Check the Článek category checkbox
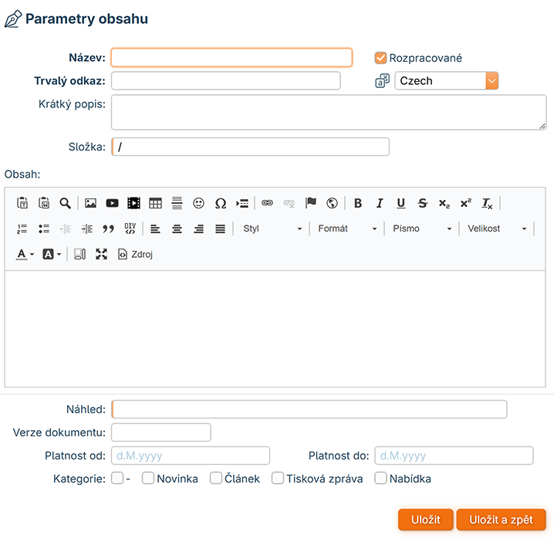Image resolution: width=554 pixels, height=542 pixels. point(216,479)
